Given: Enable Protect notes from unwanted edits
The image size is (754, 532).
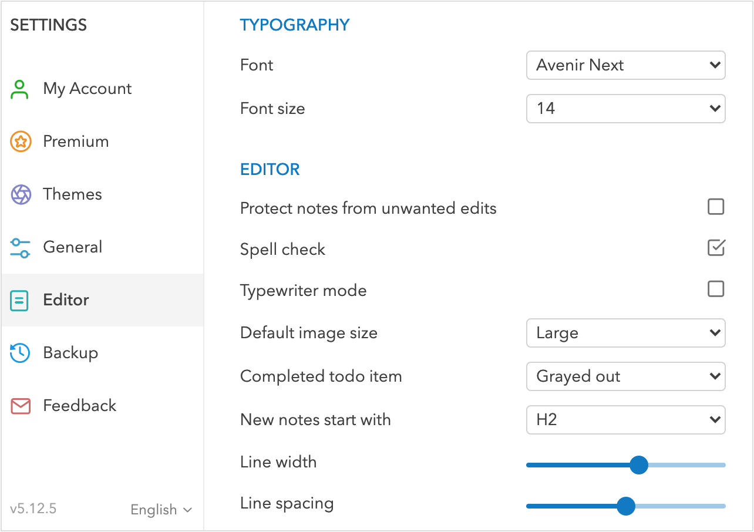Looking at the screenshot, I should pyautogui.click(x=716, y=207).
